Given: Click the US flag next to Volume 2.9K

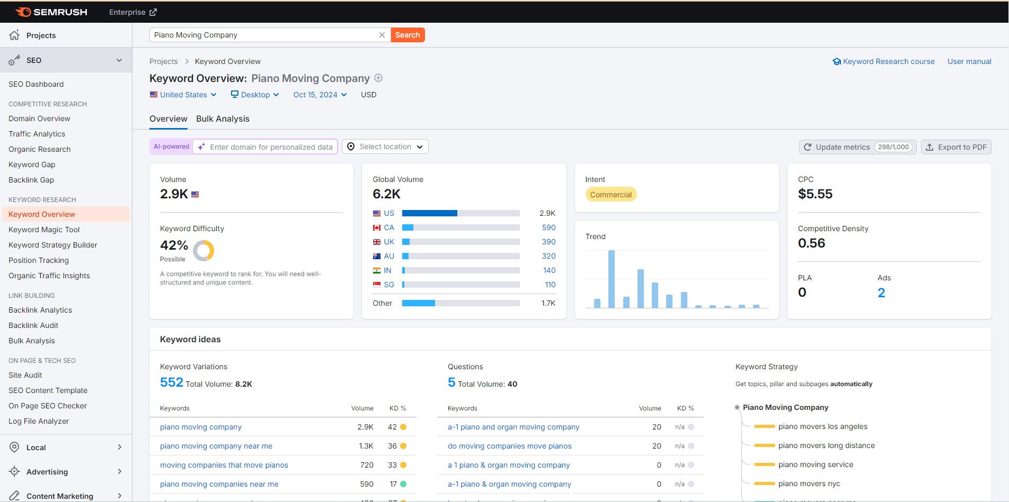Looking at the screenshot, I should (x=195, y=194).
